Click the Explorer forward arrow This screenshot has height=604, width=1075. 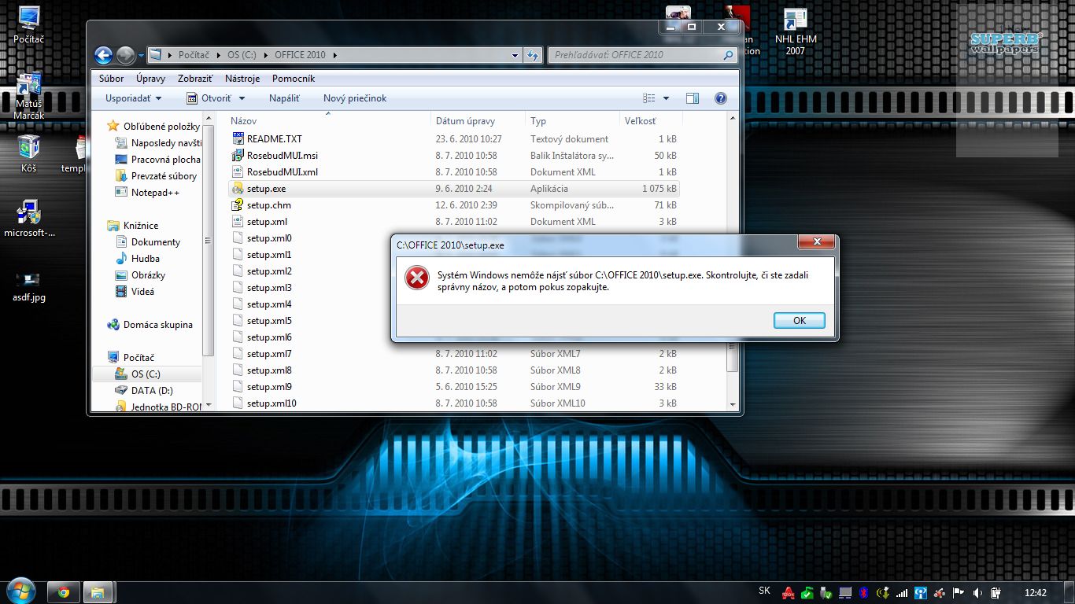[x=125, y=55]
